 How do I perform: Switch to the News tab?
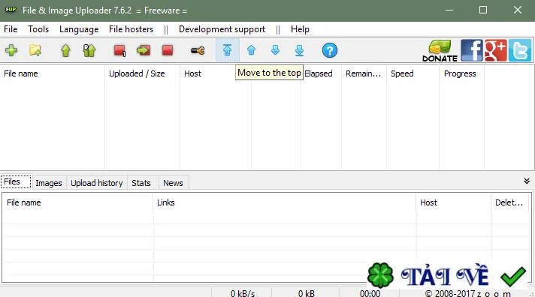tap(173, 183)
